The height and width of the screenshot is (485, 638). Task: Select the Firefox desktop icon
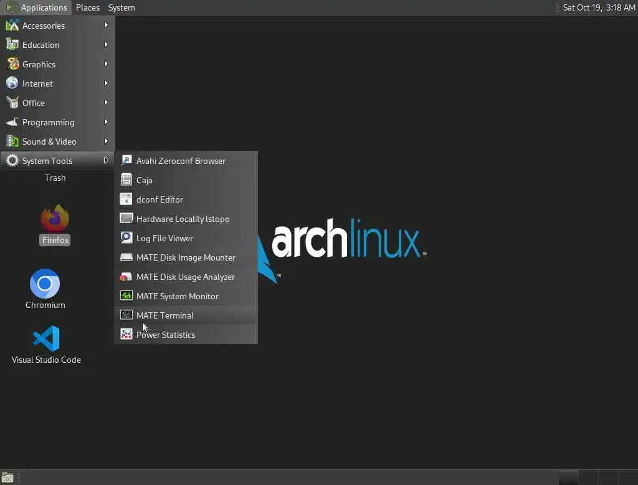(55, 218)
